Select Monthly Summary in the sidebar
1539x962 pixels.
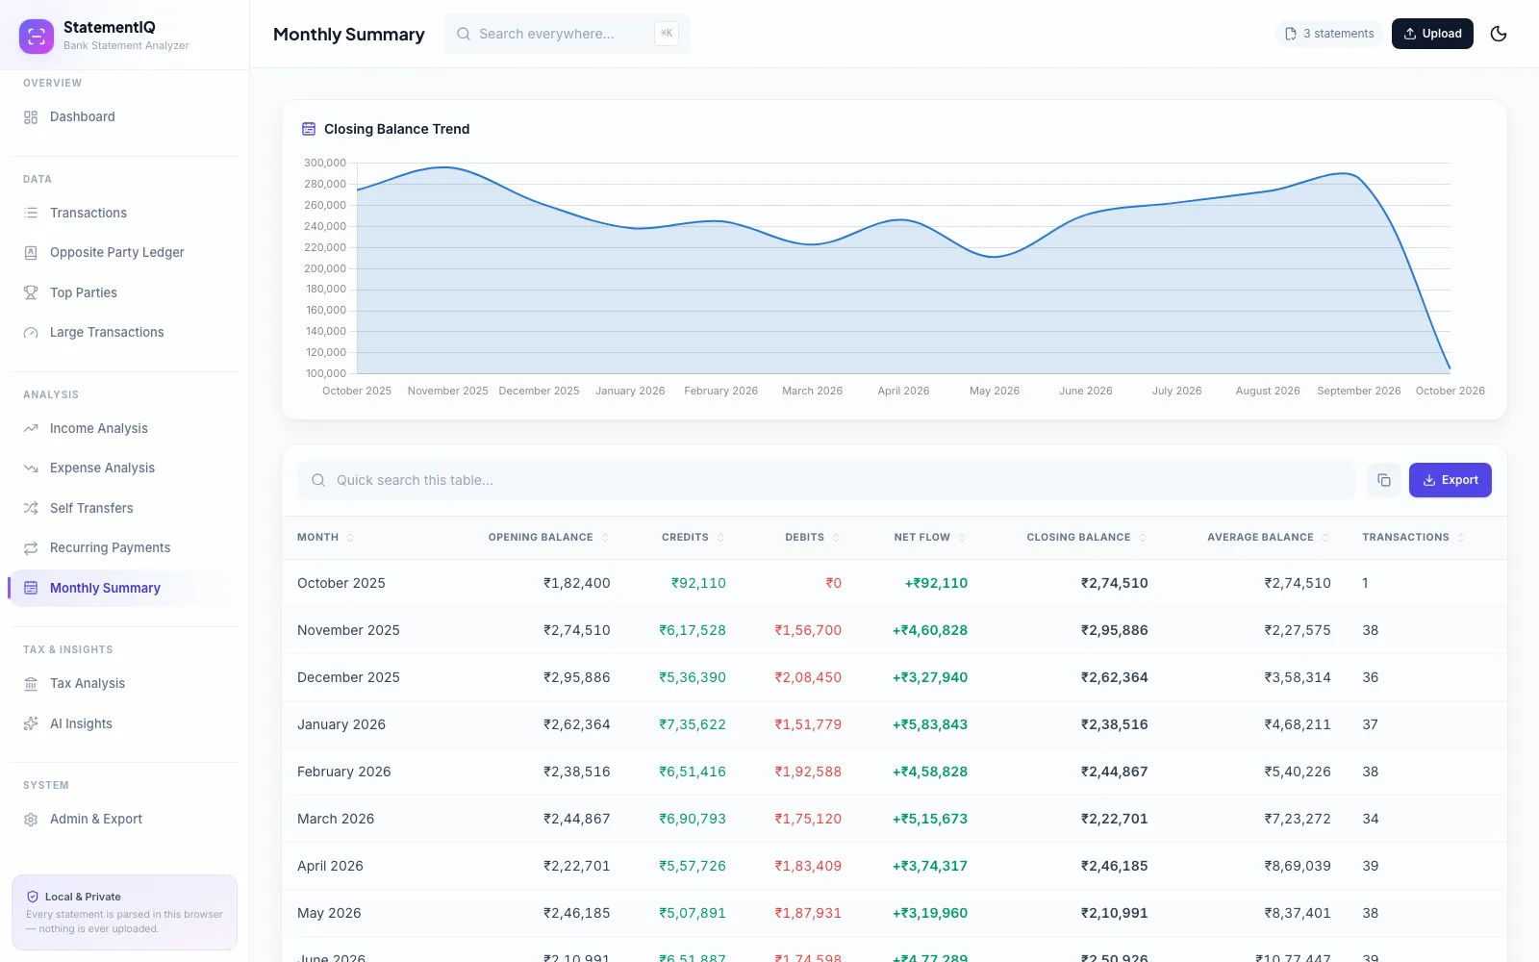coord(124,588)
